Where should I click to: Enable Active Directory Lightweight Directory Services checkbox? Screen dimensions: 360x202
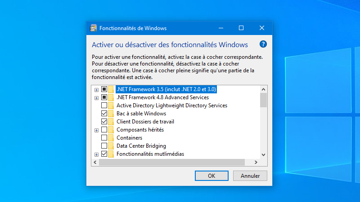point(104,105)
